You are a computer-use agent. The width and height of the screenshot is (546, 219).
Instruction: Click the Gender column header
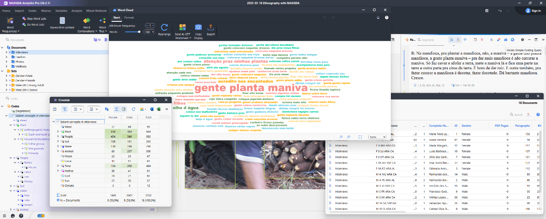(467, 125)
